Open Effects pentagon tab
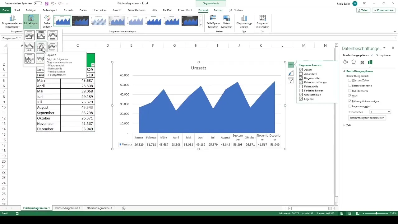398x224 pixels. click(354, 62)
